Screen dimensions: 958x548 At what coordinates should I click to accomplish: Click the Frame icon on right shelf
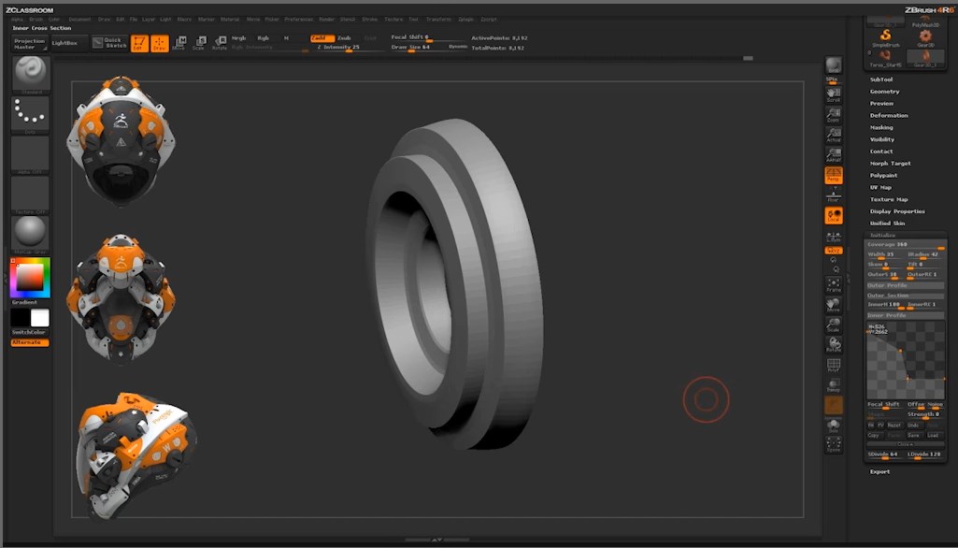(x=834, y=284)
